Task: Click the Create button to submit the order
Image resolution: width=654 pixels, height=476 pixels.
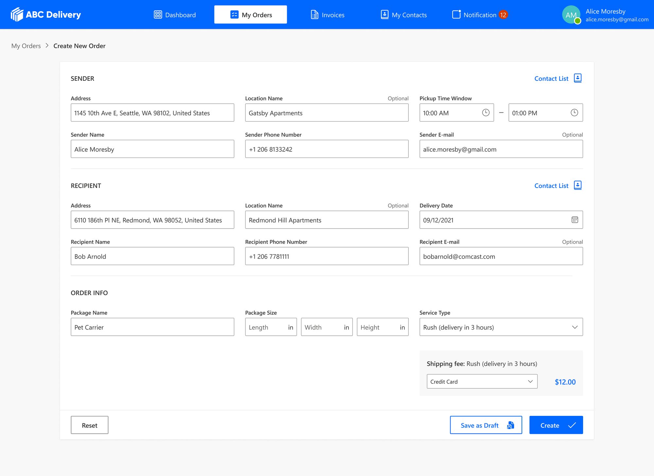Action: pyautogui.click(x=556, y=425)
